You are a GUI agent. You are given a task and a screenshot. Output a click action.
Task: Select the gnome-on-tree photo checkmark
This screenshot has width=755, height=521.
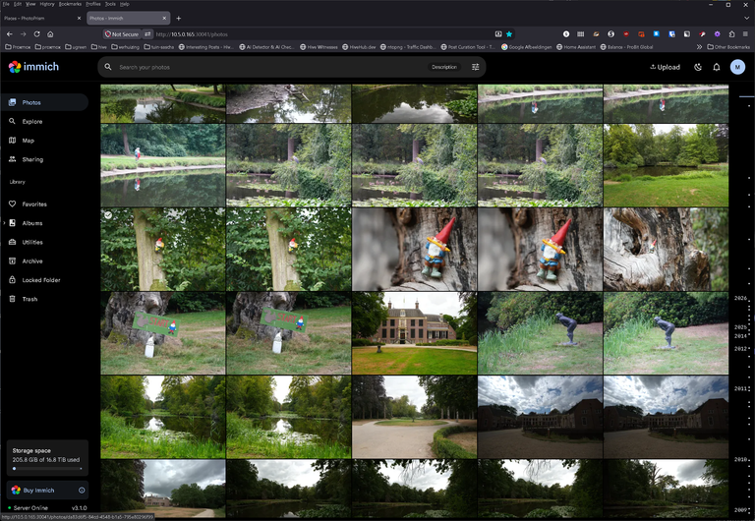tap(108, 215)
